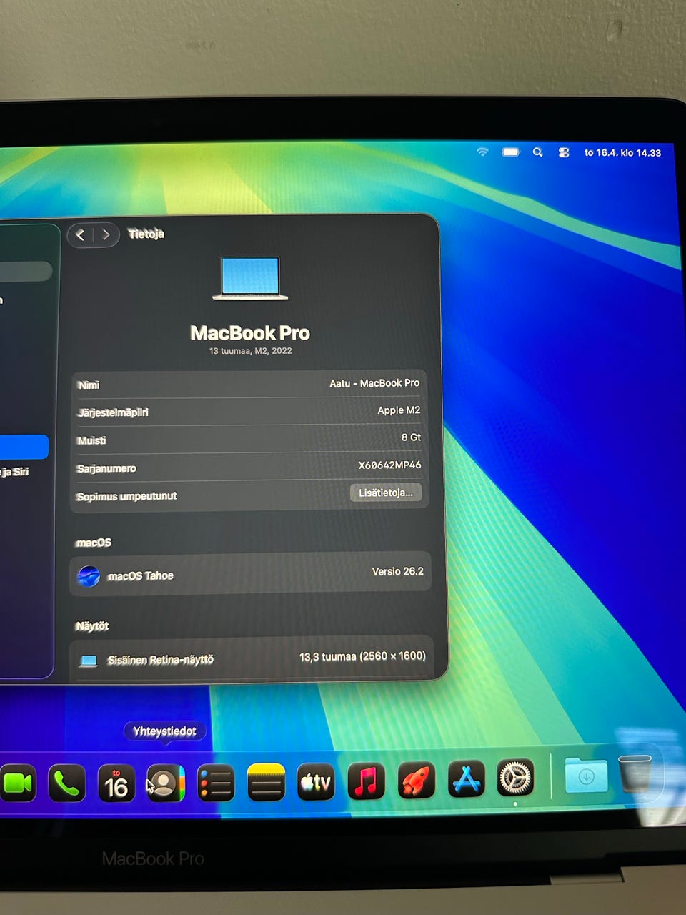This screenshot has width=686, height=915.
Task: Click '13,3 tuumaa (2560 × 1600)' text
Action: pyautogui.click(x=362, y=656)
